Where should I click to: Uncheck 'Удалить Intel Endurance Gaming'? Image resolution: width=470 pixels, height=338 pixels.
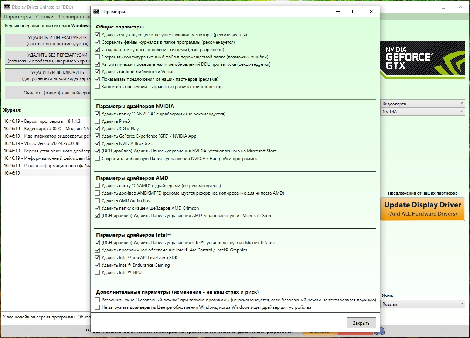97,265
